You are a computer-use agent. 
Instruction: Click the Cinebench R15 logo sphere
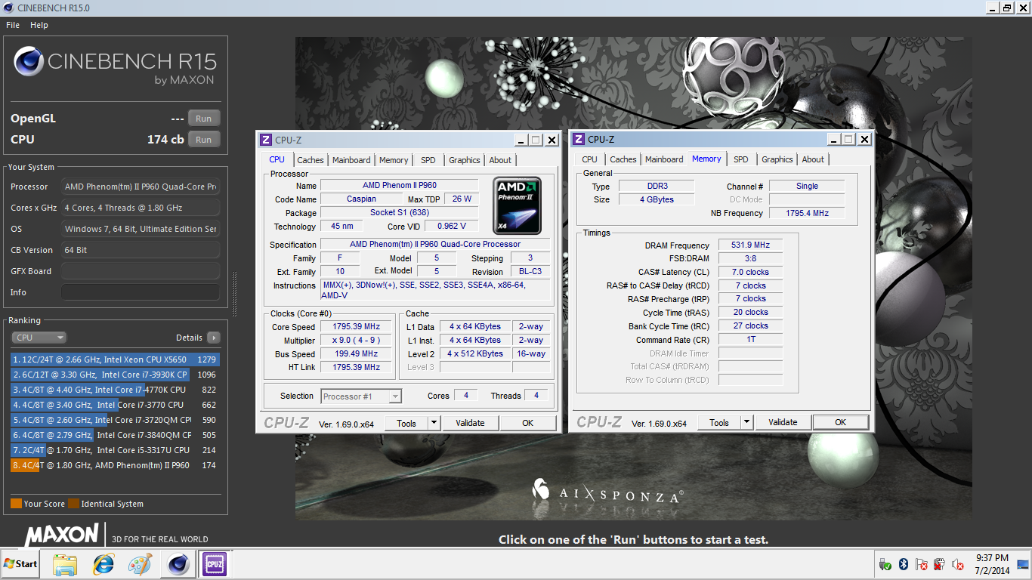[28, 62]
